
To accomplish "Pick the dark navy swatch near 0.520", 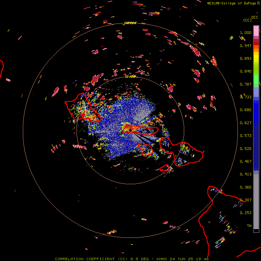I will (256, 146).
